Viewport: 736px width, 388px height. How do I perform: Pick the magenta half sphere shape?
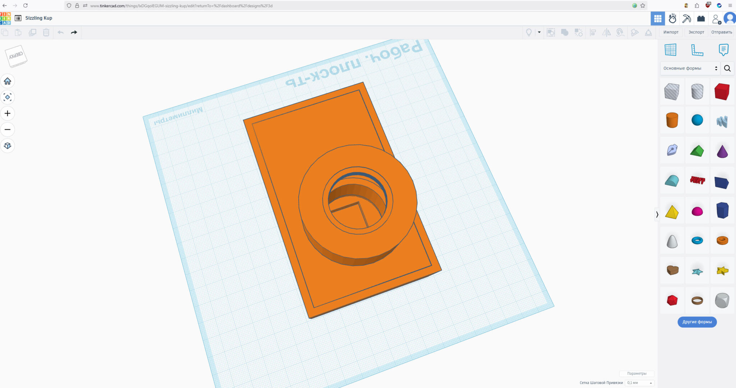point(697,211)
